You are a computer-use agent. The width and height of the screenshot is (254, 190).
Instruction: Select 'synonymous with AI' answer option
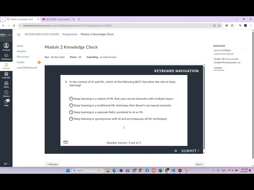[71, 119]
